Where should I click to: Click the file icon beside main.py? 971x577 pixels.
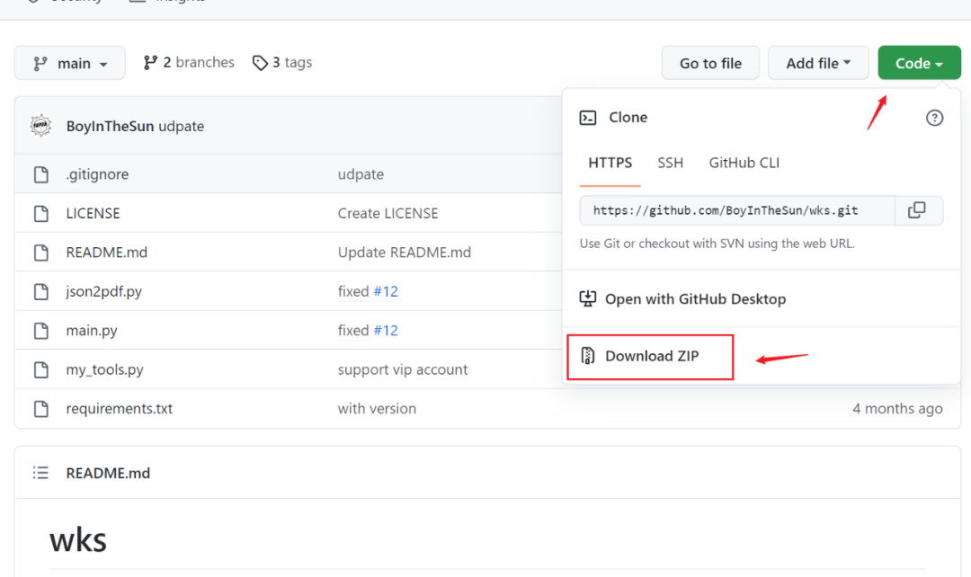[x=40, y=331]
